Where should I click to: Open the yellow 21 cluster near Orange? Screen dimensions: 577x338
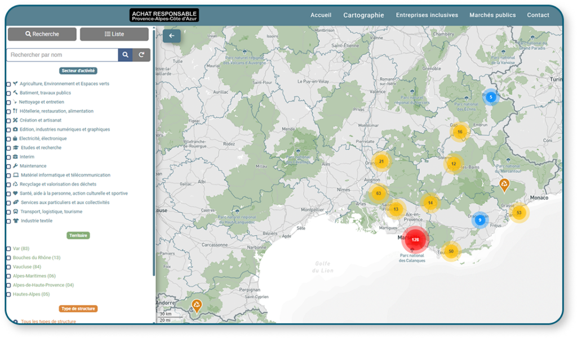(x=381, y=161)
